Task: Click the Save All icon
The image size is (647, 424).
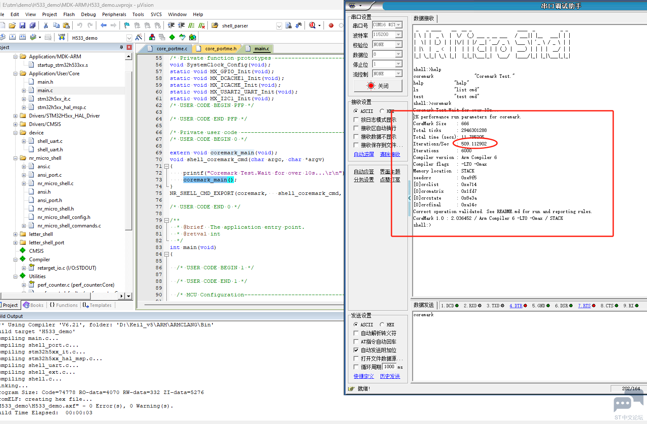Action: click(x=33, y=25)
